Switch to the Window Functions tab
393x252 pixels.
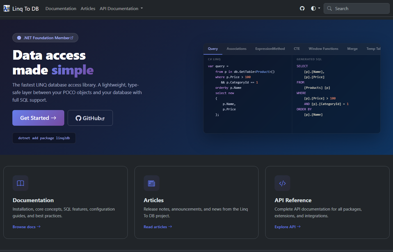click(323, 49)
